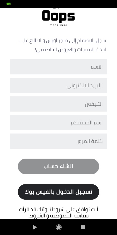This screenshot has height=235, width=117.
Task: Focus the اسم المستخدم username field
Action: coord(58,122)
